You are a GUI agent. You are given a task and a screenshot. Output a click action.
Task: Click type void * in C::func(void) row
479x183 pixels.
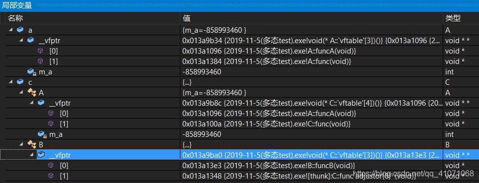click(x=455, y=124)
